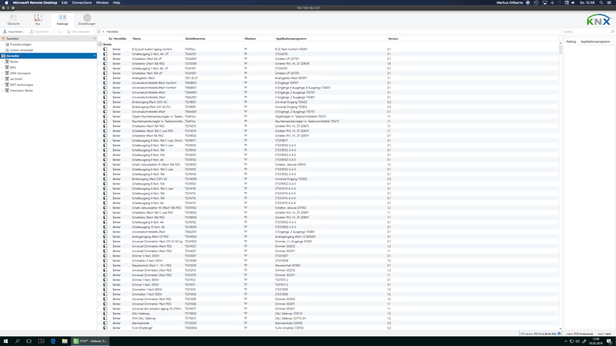This screenshot has height=346, width=616.
Task: Sort by the Version column header
Action: [393, 39]
